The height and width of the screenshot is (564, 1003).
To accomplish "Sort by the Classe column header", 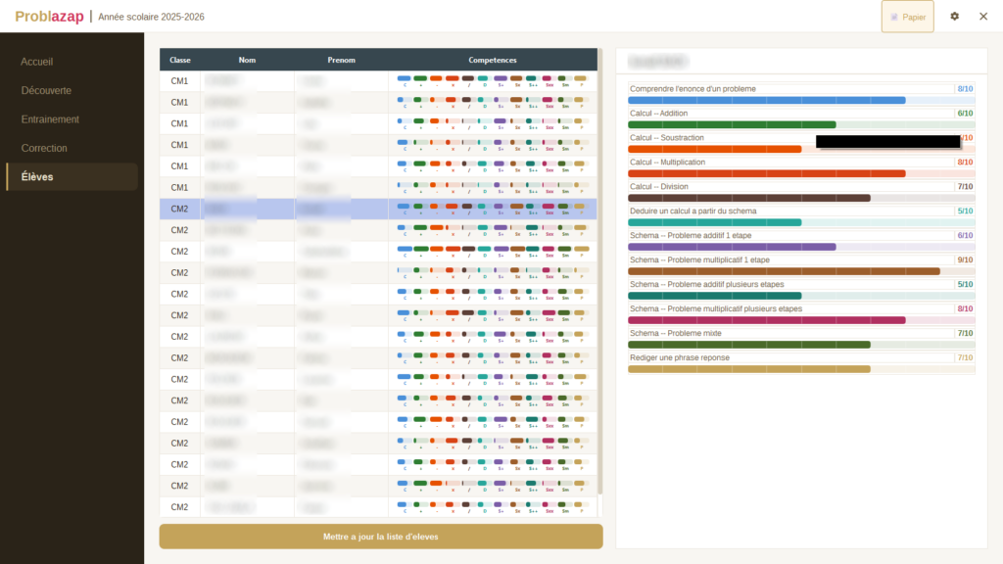I will tap(180, 60).
